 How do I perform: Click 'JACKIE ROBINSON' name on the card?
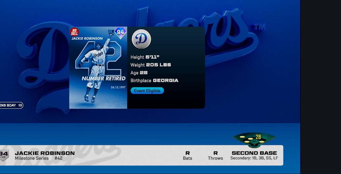pyautogui.click(x=87, y=38)
